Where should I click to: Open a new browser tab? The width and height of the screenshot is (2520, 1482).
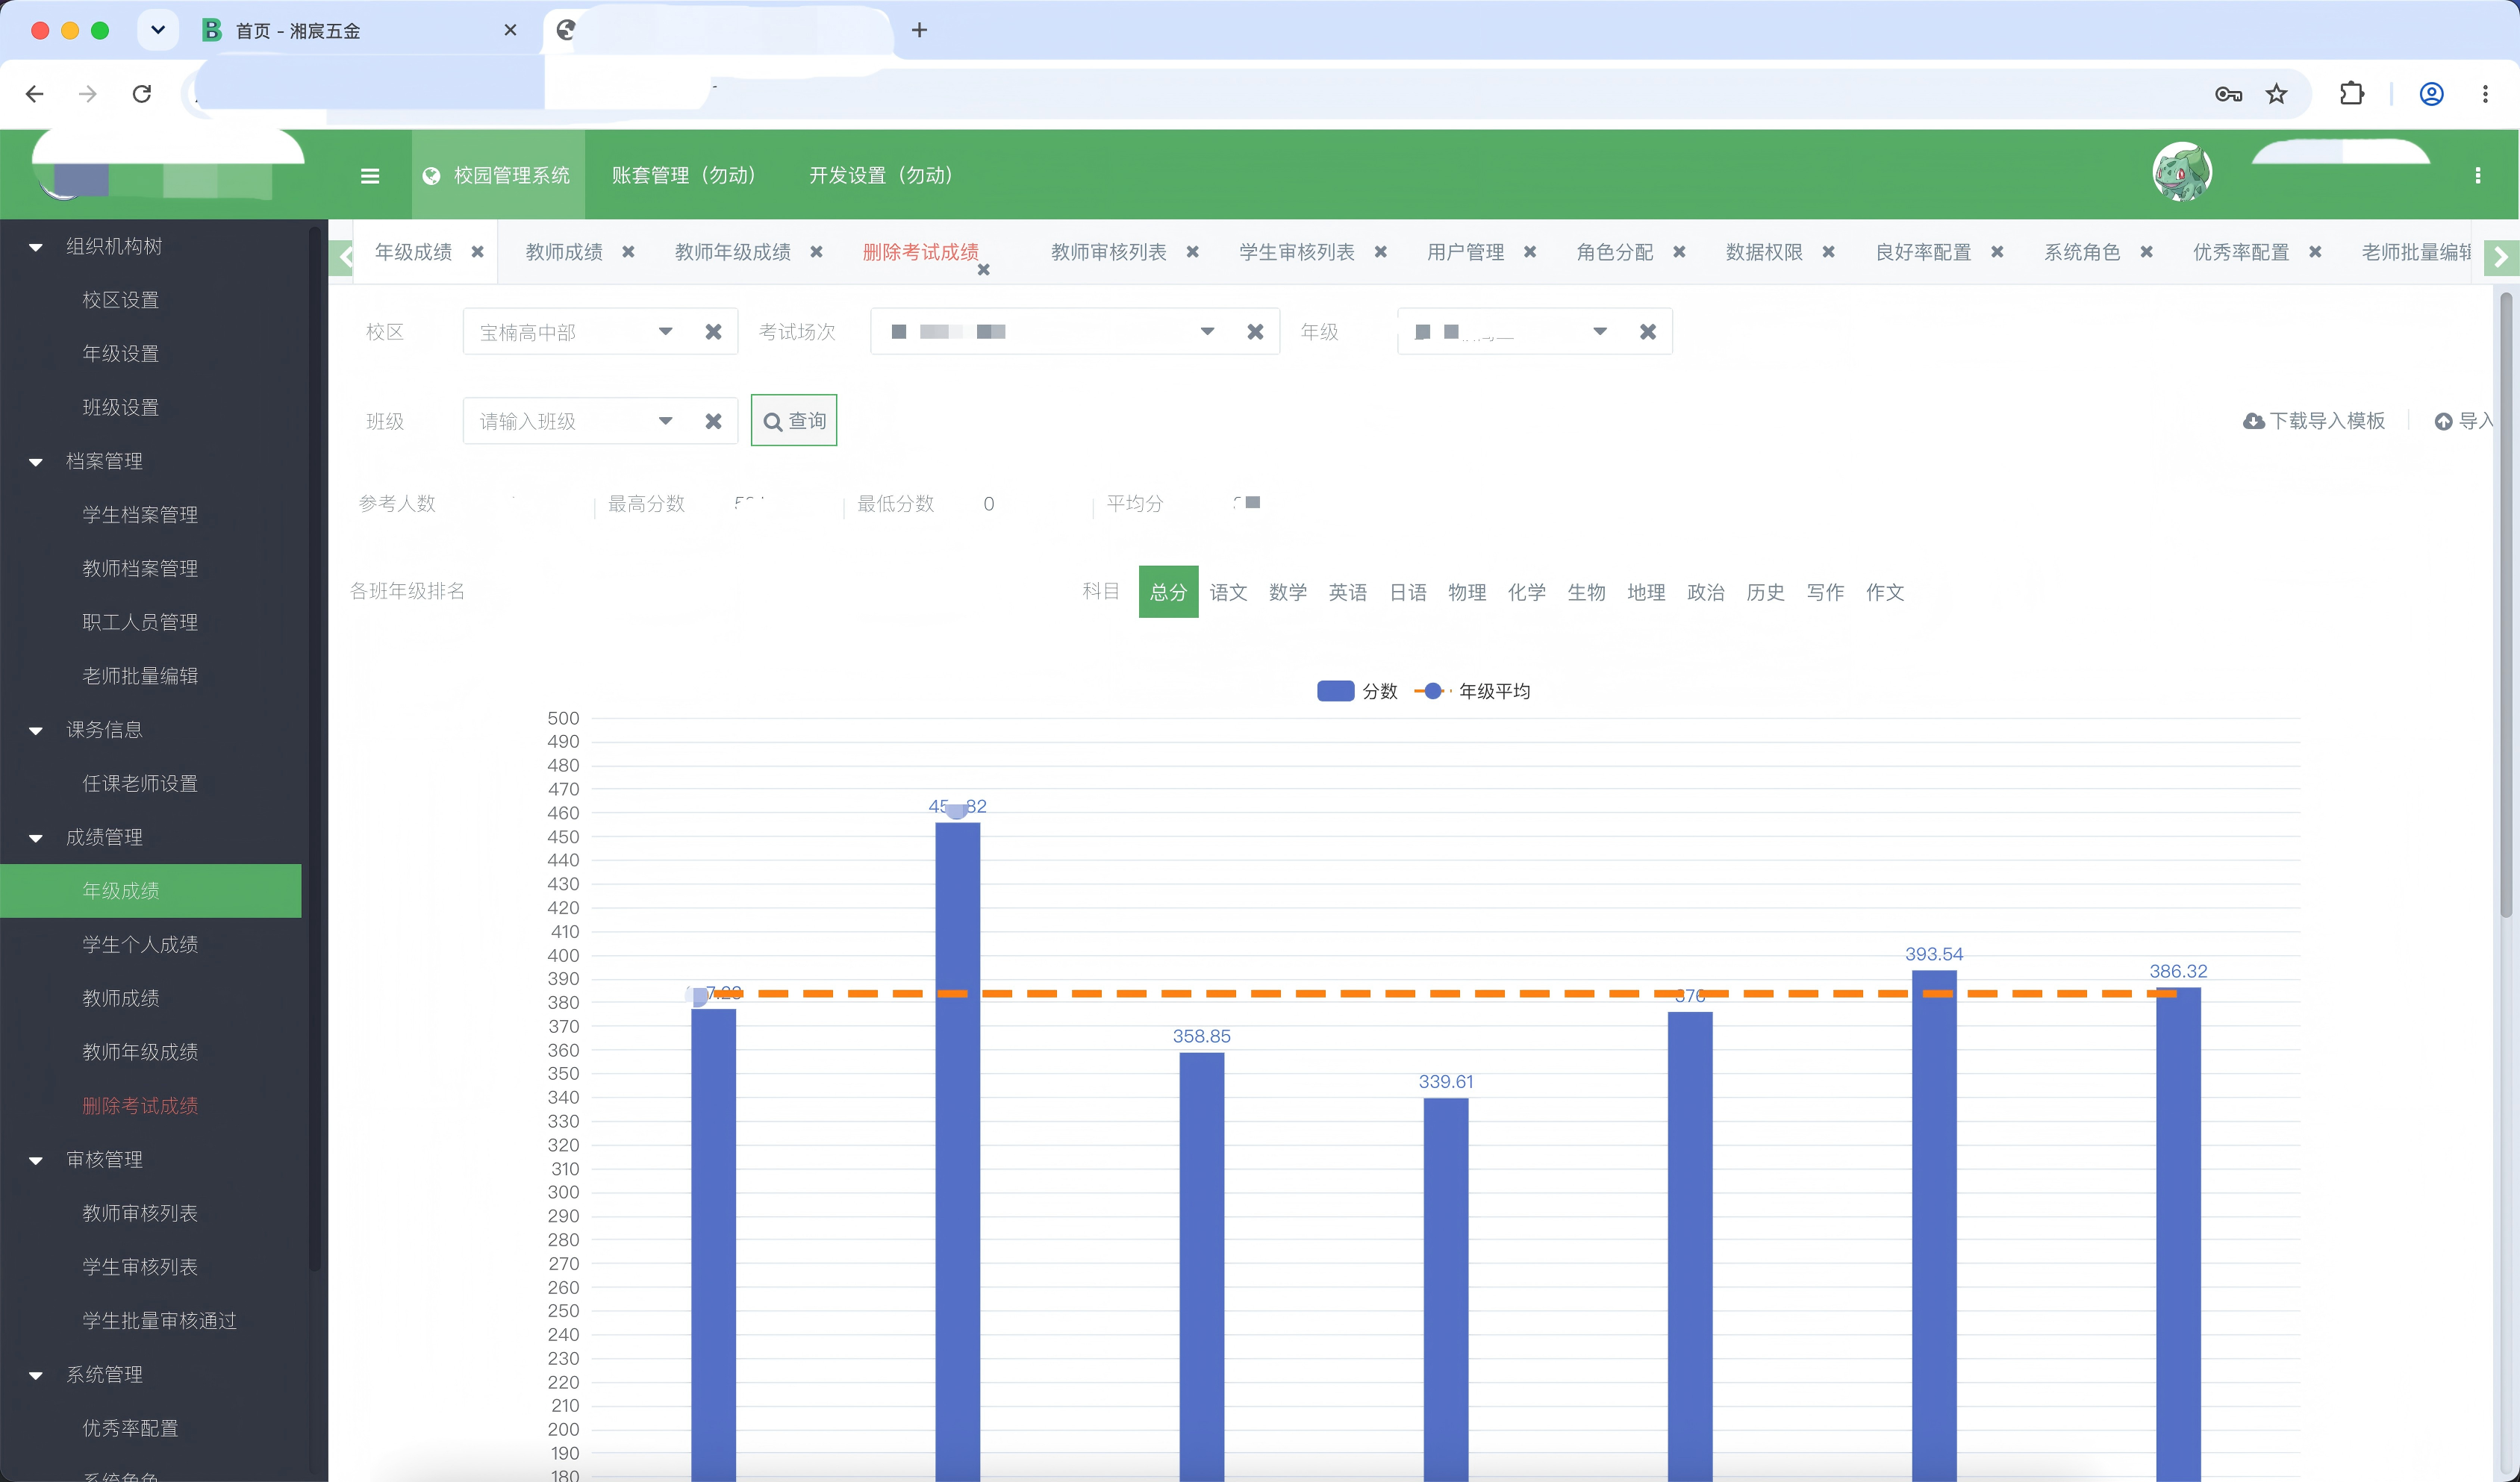919,30
